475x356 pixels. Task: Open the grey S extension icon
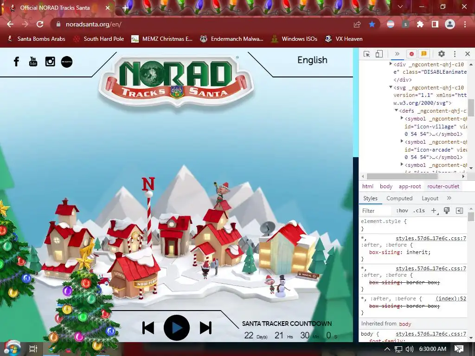point(405,24)
